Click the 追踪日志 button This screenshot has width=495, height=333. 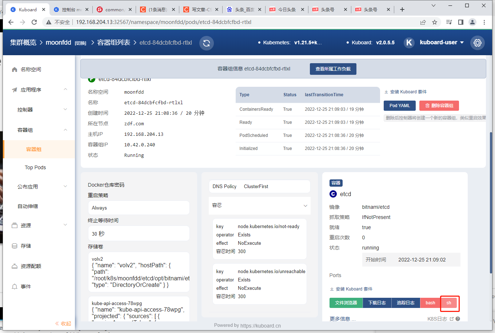(x=406, y=303)
